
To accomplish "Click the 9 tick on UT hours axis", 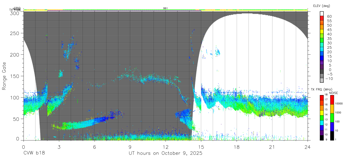I will [x=130, y=147].
